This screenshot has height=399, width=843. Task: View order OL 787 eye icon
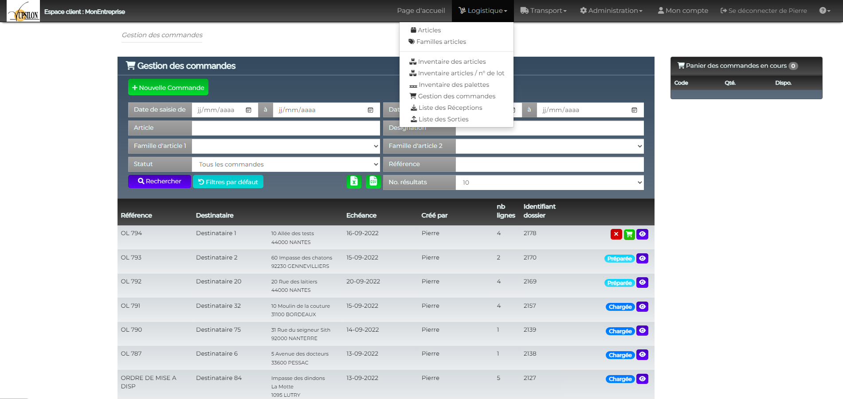pyautogui.click(x=642, y=355)
